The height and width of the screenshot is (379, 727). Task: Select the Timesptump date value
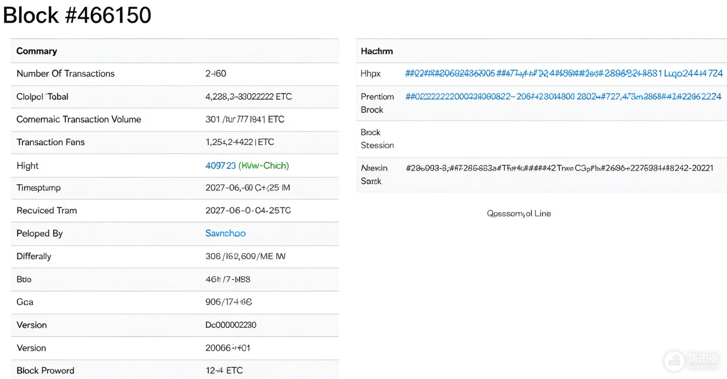[x=248, y=188]
